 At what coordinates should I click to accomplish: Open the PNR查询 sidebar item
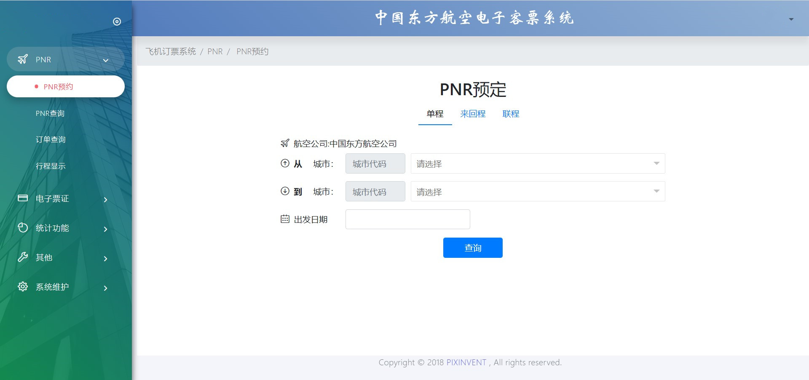coord(50,113)
